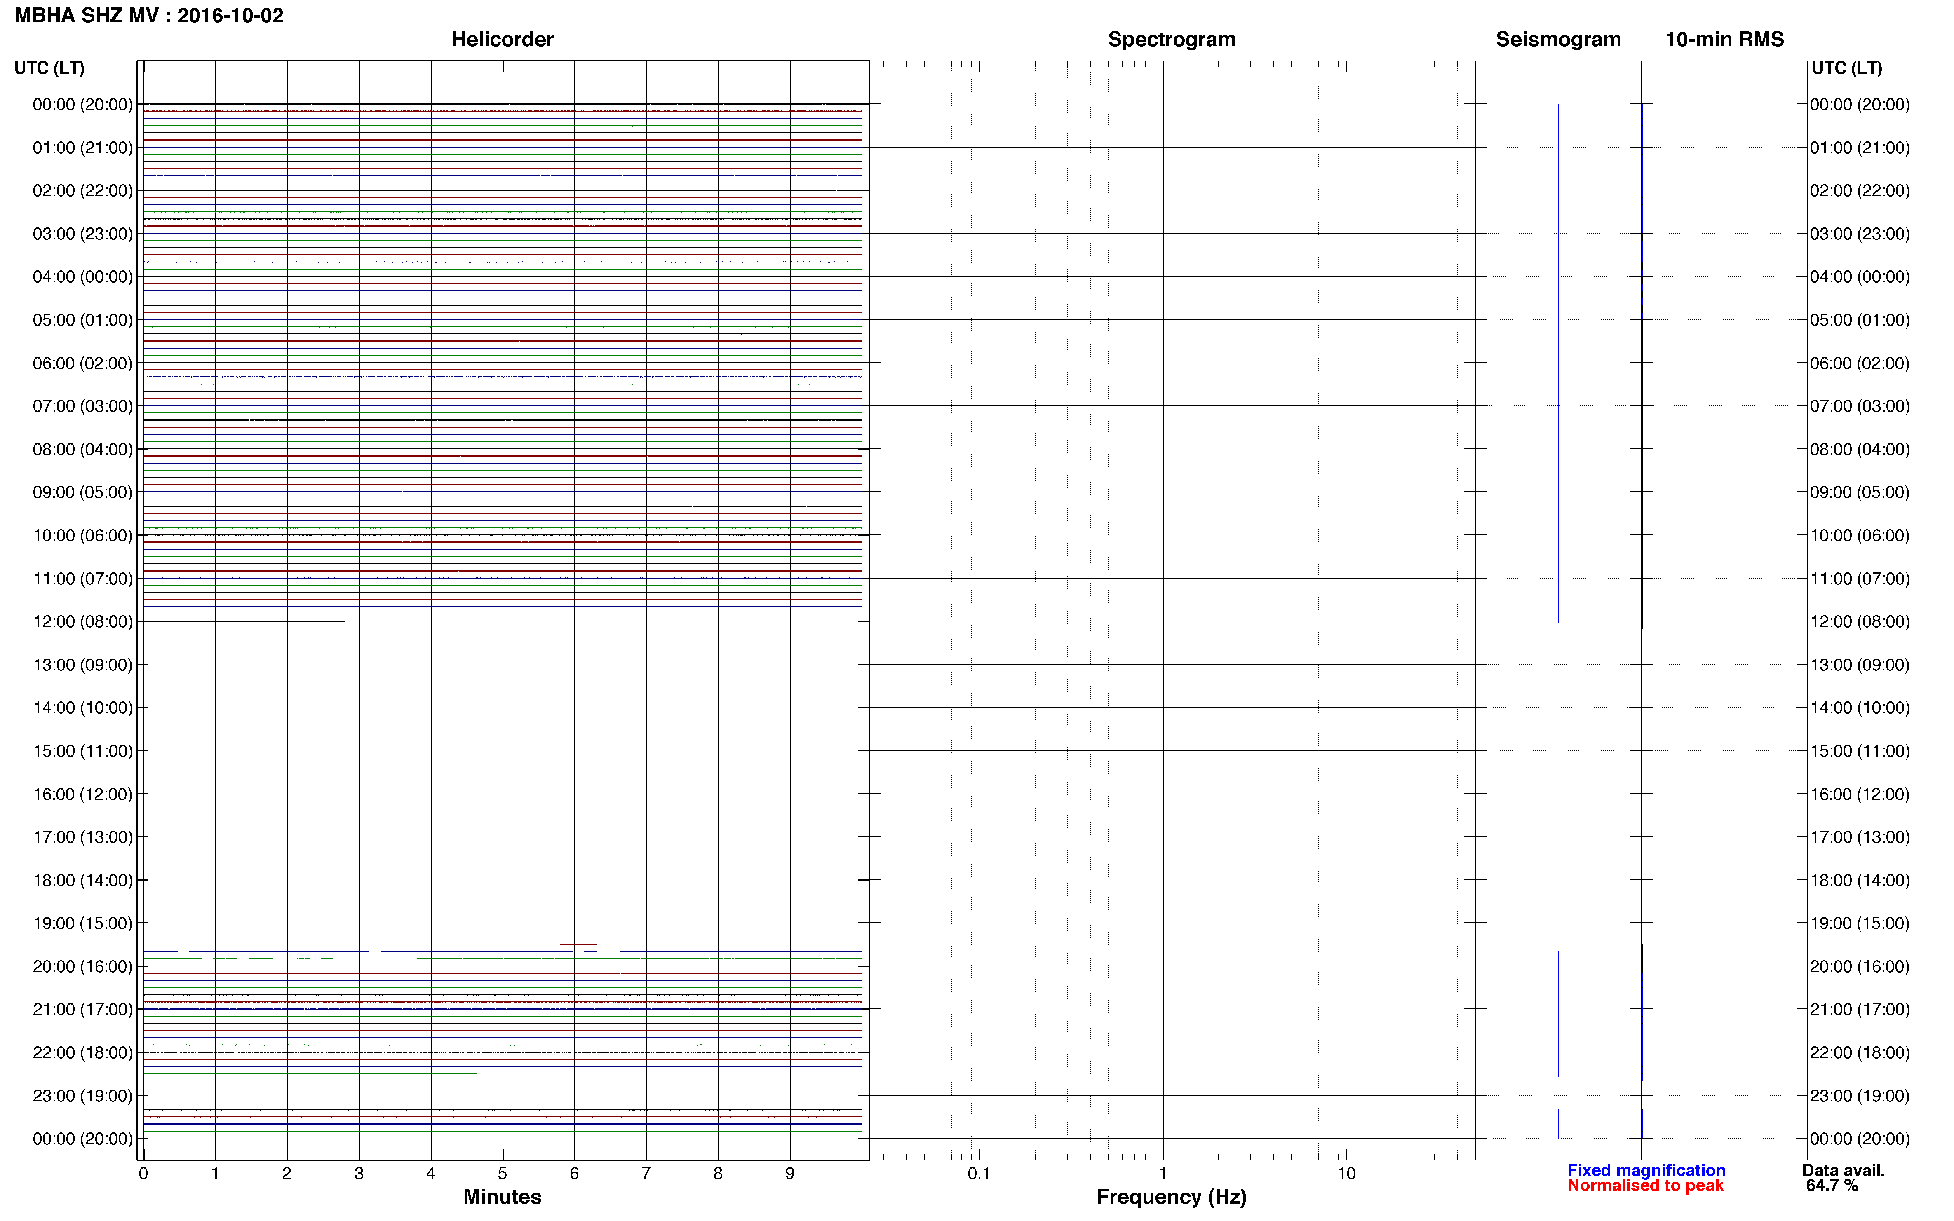Viewport: 1954px width, 1221px height.
Task: Click '19:00 (15:00)' on the left time axis
Action: click(x=82, y=923)
